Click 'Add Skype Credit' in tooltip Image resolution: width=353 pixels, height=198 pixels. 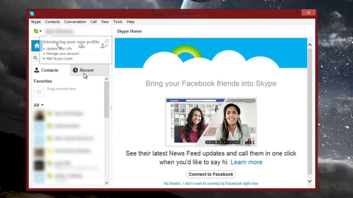coord(59,59)
